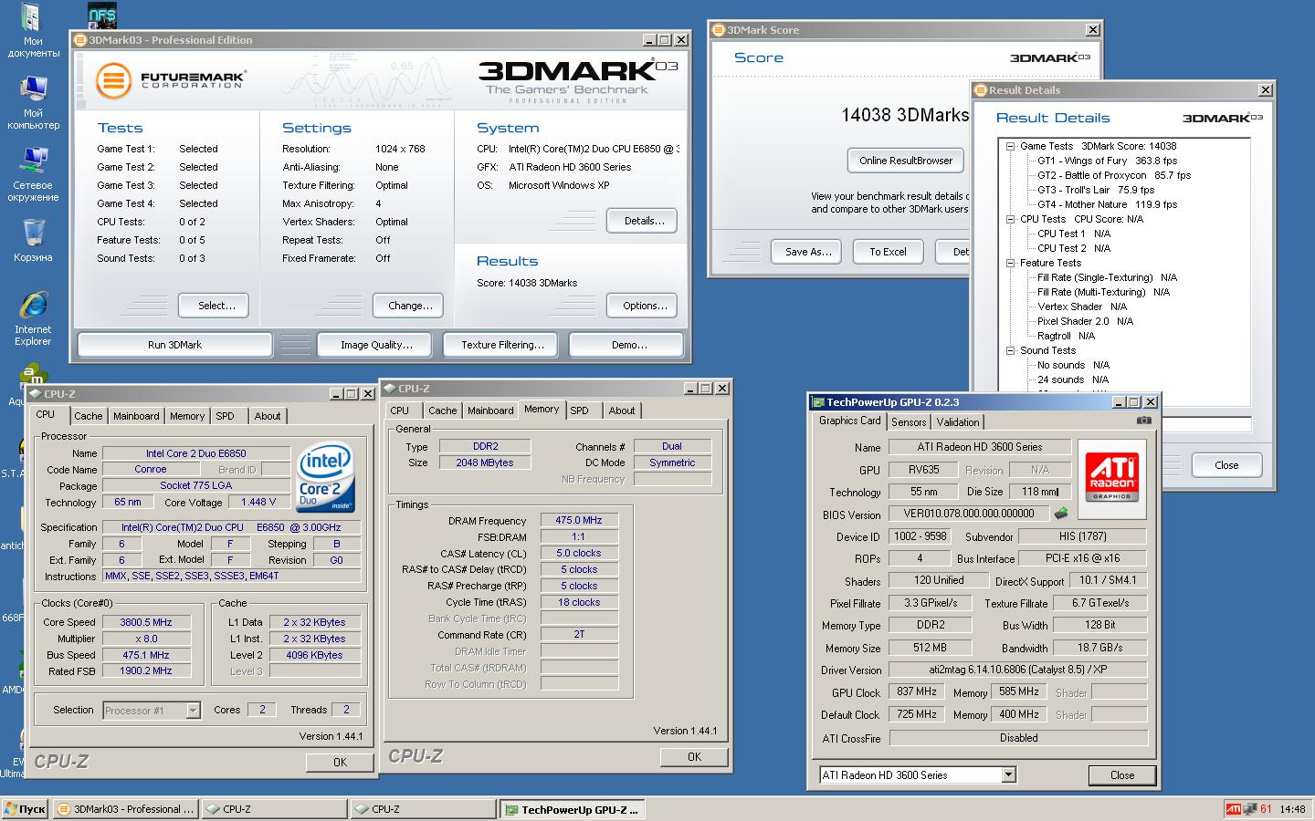This screenshot has width=1315, height=821.
Task: Open the About tab in right CPU-Z
Action: pos(622,410)
